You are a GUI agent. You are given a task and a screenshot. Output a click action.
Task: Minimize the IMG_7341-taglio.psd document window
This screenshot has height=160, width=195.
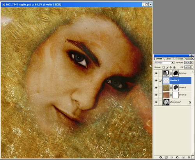tap(144, 5)
